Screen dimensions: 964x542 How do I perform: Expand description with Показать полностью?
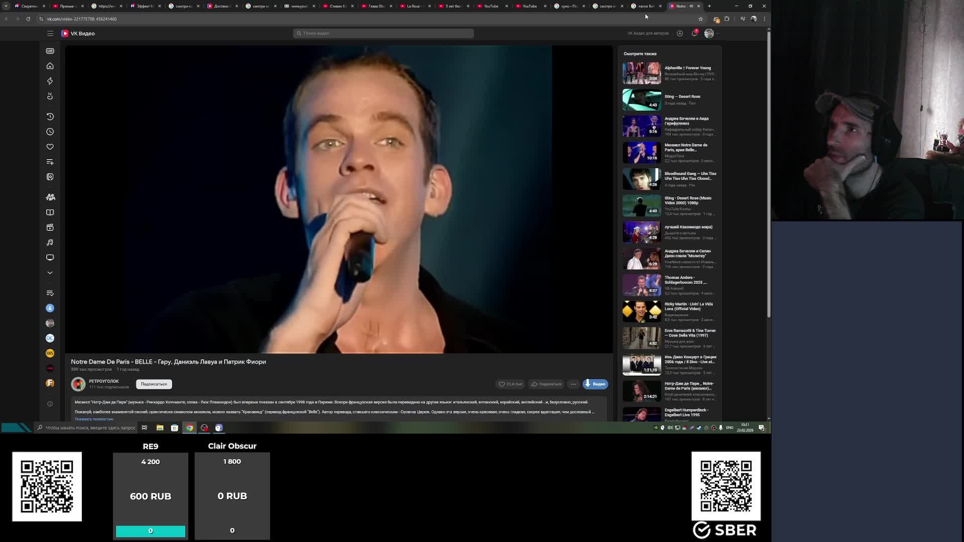point(94,419)
